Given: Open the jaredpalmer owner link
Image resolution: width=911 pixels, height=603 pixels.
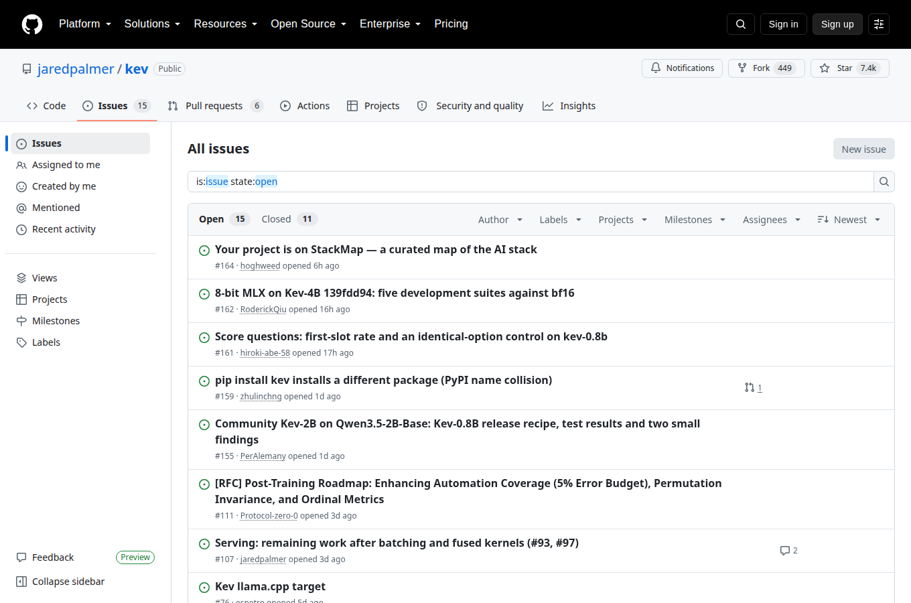Looking at the screenshot, I should coord(76,69).
